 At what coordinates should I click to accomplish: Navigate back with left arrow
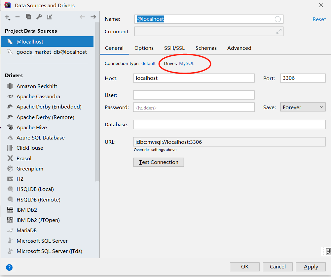coord(82,17)
